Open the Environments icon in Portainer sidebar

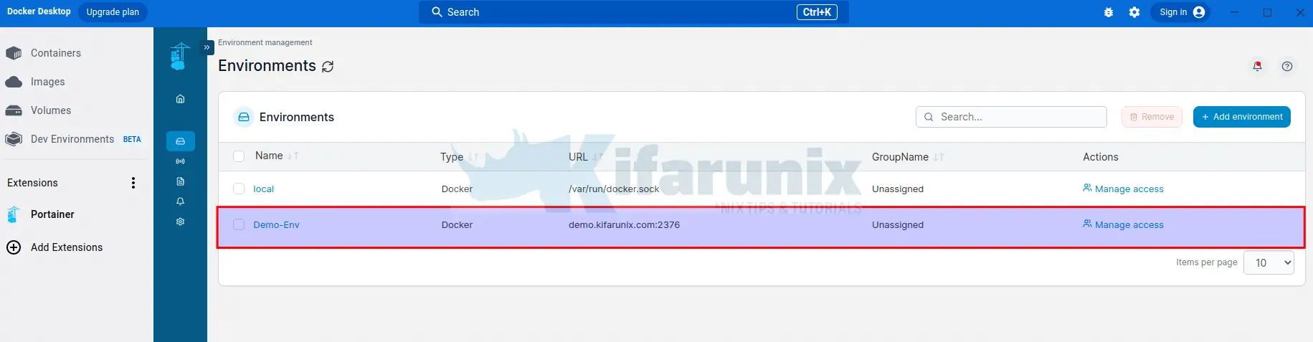pyautogui.click(x=180, y=141)
